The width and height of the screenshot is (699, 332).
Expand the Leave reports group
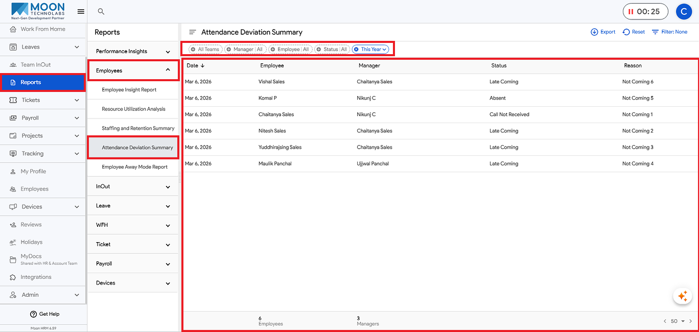(133, 206)
